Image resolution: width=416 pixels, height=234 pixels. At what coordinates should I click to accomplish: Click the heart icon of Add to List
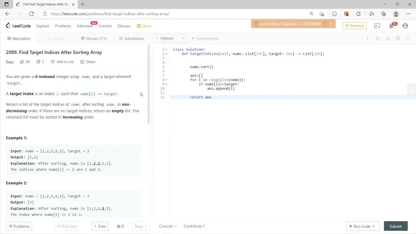(53, 62)
